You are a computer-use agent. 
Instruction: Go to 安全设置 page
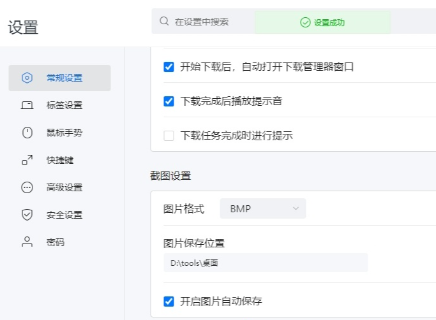(x=64, y=215)
